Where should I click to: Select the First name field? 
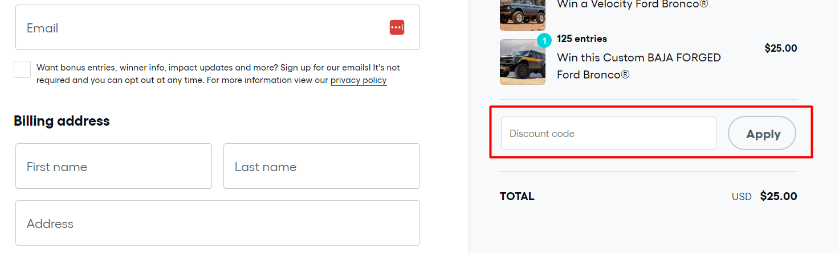point(113,166)
